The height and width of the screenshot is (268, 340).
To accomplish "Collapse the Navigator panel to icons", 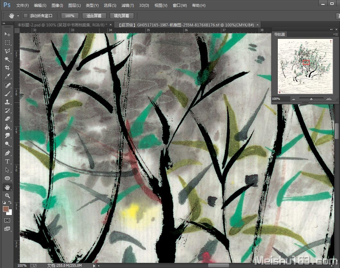I will 331,29.
